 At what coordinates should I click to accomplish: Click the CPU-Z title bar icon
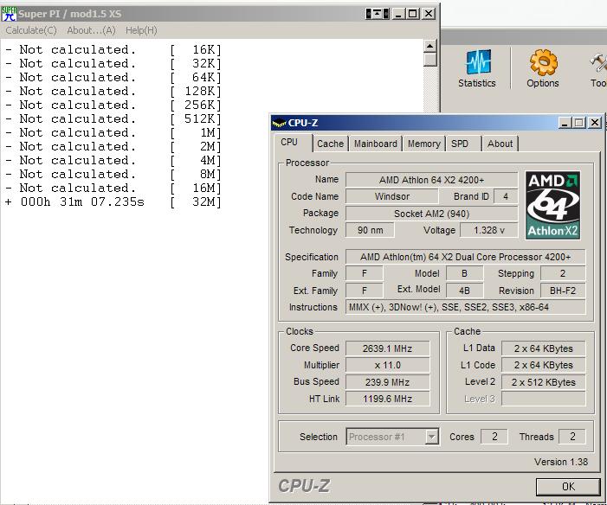(x=279, y=123)
